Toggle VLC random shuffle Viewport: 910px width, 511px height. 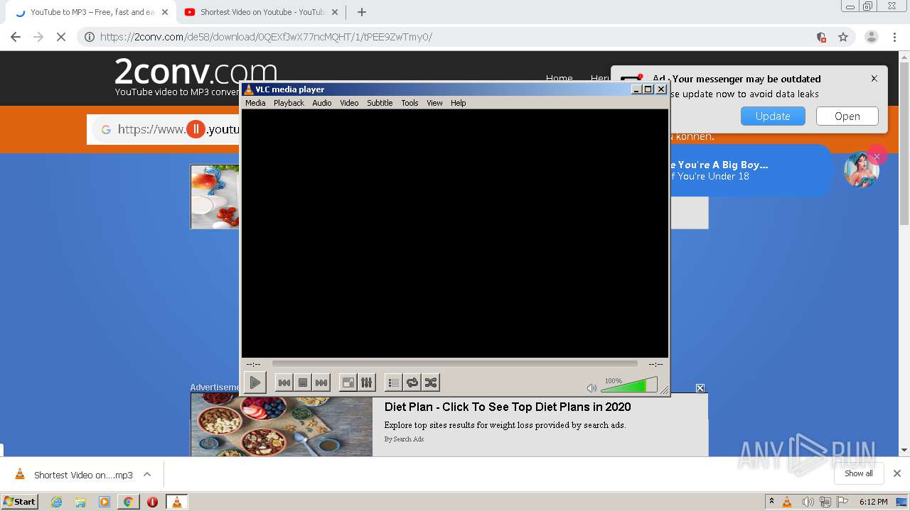pyautogui.click(x=430, y=383)
